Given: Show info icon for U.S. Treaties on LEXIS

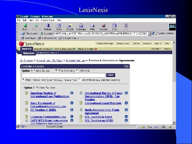Looking at the screenshot, I should (126, 120).
